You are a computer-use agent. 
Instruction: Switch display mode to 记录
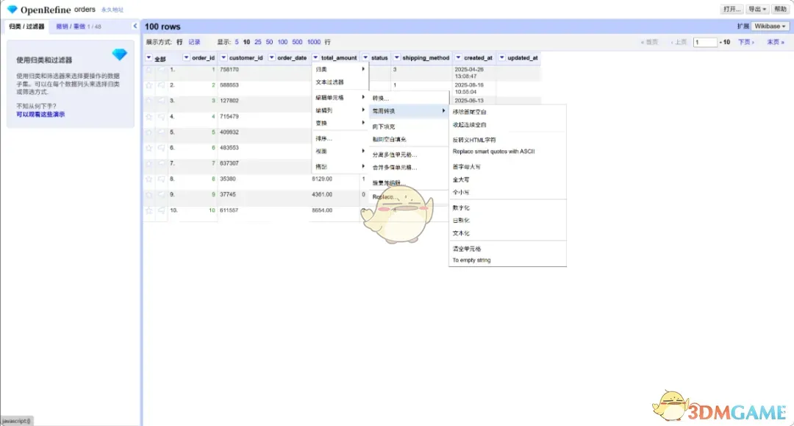click(x=194, y=41)
